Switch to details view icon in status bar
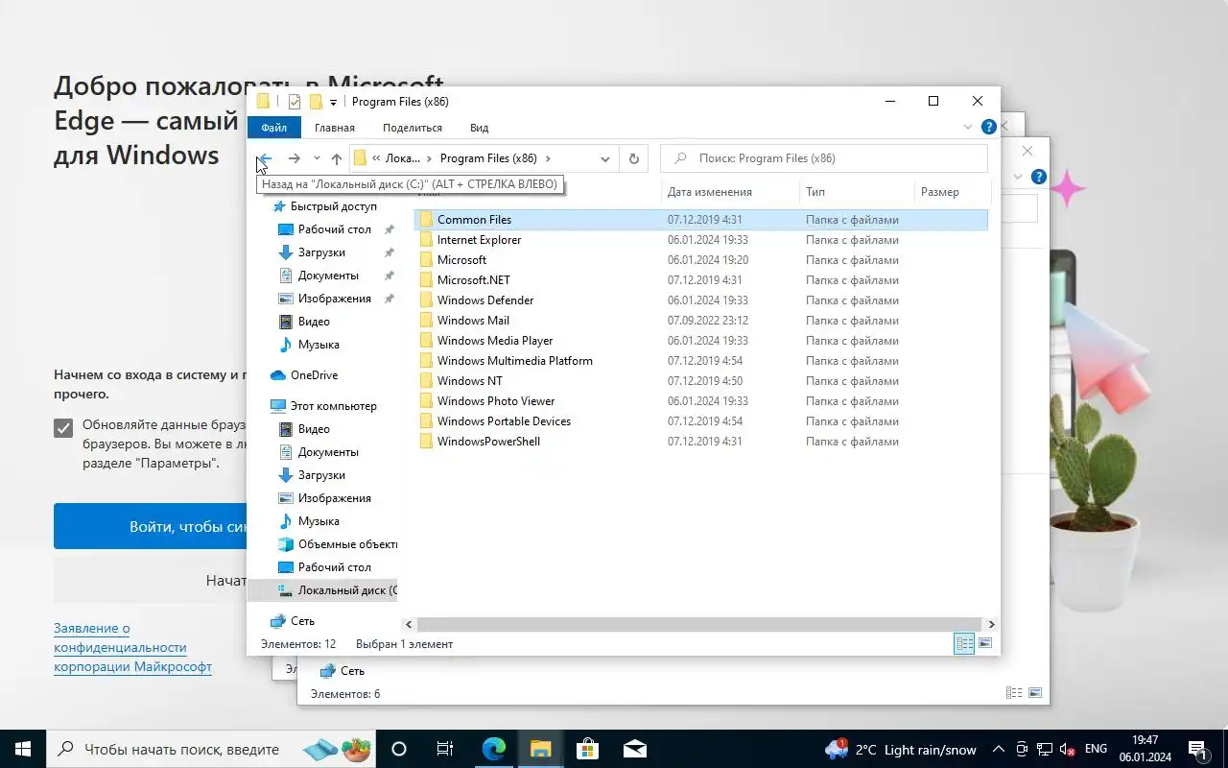The width and height of the screenshot is (1228, 768). coord(964,644)
